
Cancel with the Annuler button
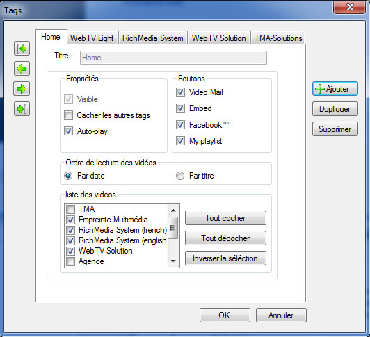click(281, 315)
